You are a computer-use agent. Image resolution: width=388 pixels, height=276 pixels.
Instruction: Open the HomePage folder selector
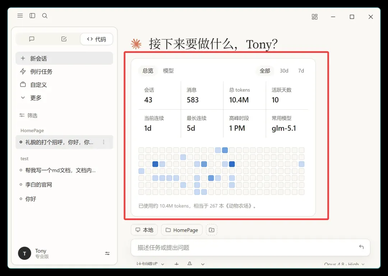pyautogui.click(x=182, y=230)
